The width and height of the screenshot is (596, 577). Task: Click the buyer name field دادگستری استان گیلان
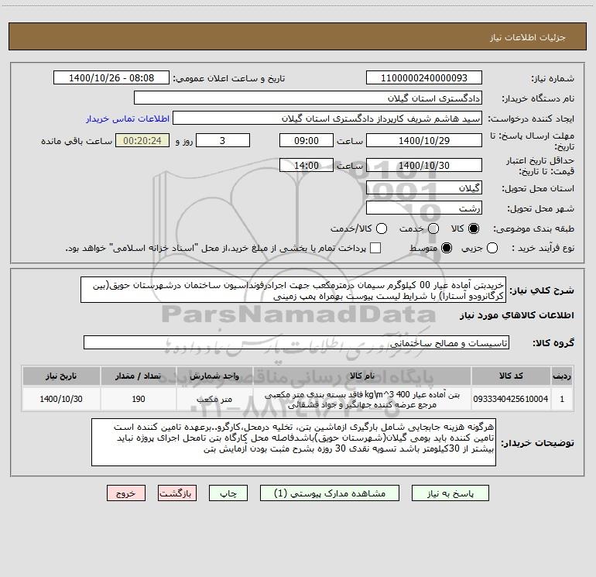[308, 98]
